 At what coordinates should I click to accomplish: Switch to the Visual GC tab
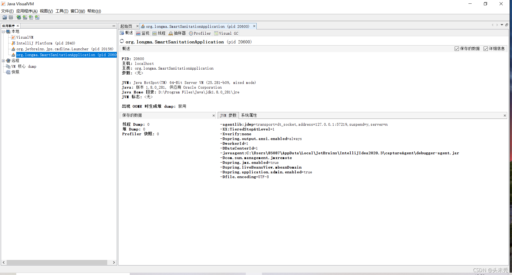[x=226, y=33]
